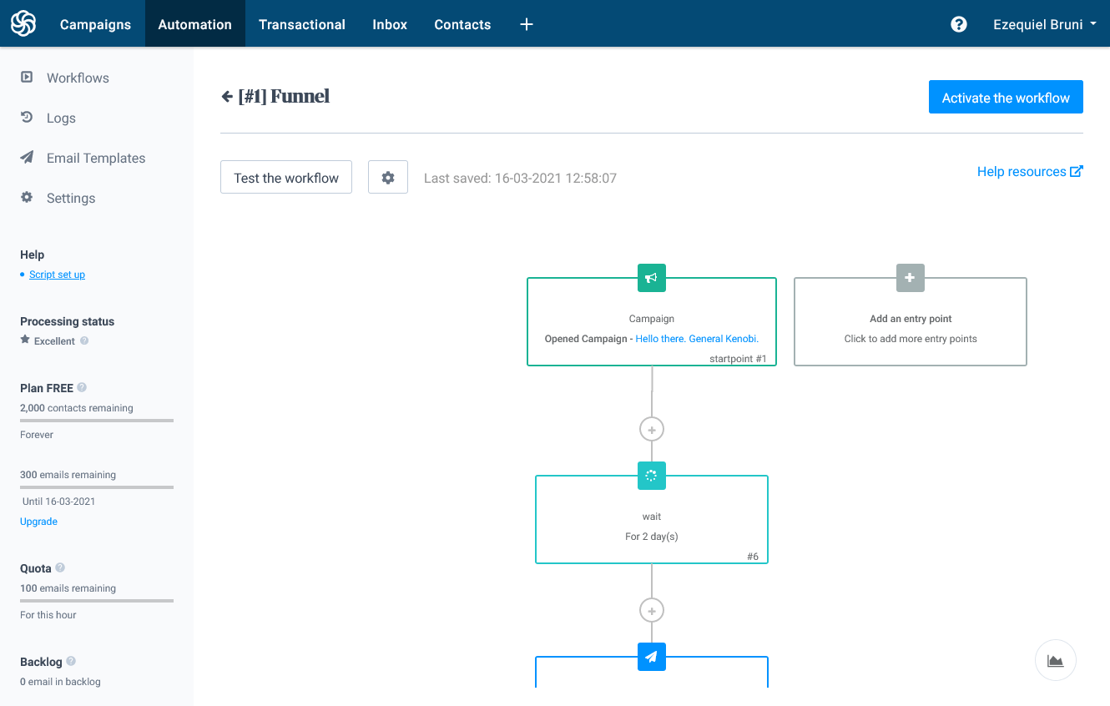
Task: Click Test the workflow button
Action: tap(286, 178)
